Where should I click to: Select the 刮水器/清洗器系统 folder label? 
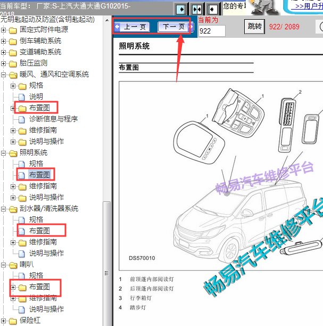point(49,208)
